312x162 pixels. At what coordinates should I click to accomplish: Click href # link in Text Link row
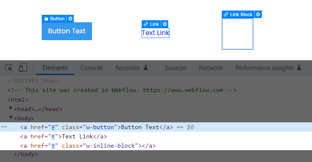click(x=53, y=137)
